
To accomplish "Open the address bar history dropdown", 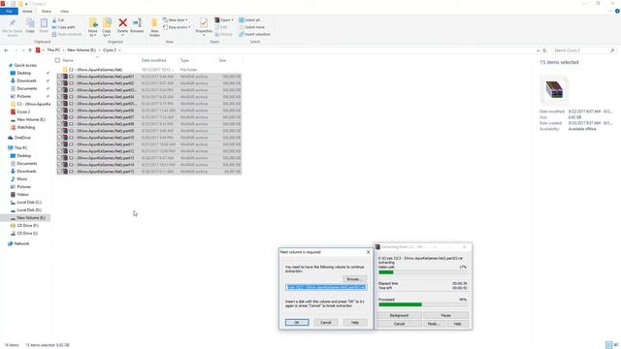I will coord(538,50).
